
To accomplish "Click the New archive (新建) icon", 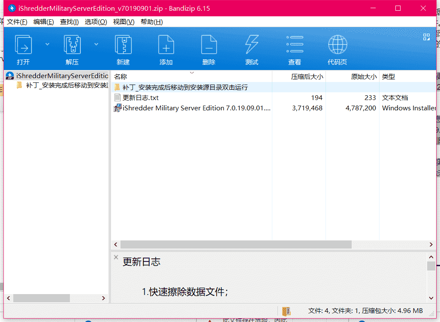I will click(x=123, y=45).
